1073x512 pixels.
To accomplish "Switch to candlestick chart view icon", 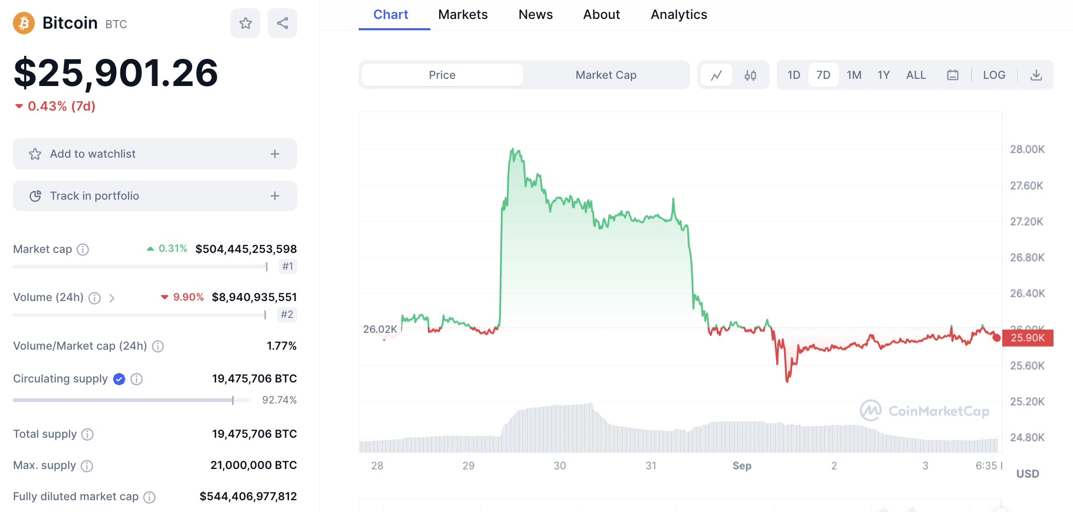I will 750,75.
